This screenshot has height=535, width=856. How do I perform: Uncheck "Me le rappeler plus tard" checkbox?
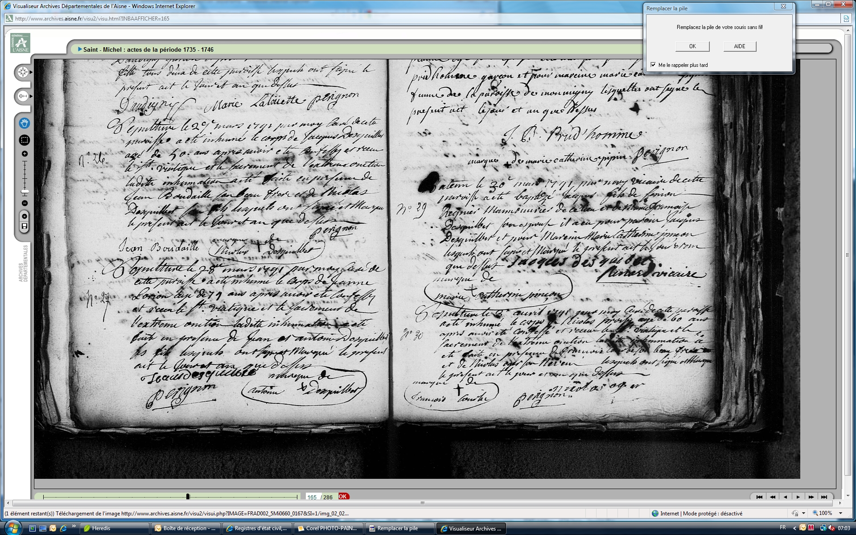click(x=653, y=65)
